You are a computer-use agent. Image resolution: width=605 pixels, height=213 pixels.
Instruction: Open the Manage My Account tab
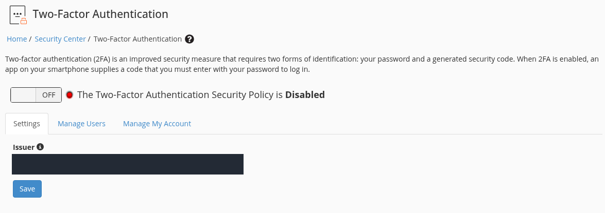(157, 124)
